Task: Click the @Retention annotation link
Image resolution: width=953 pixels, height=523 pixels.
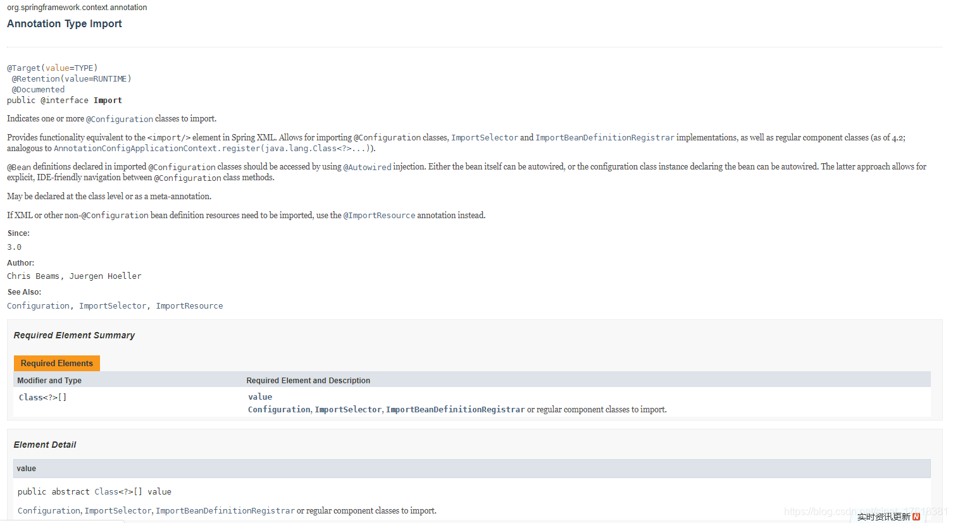Action: (x=35, y=79)
